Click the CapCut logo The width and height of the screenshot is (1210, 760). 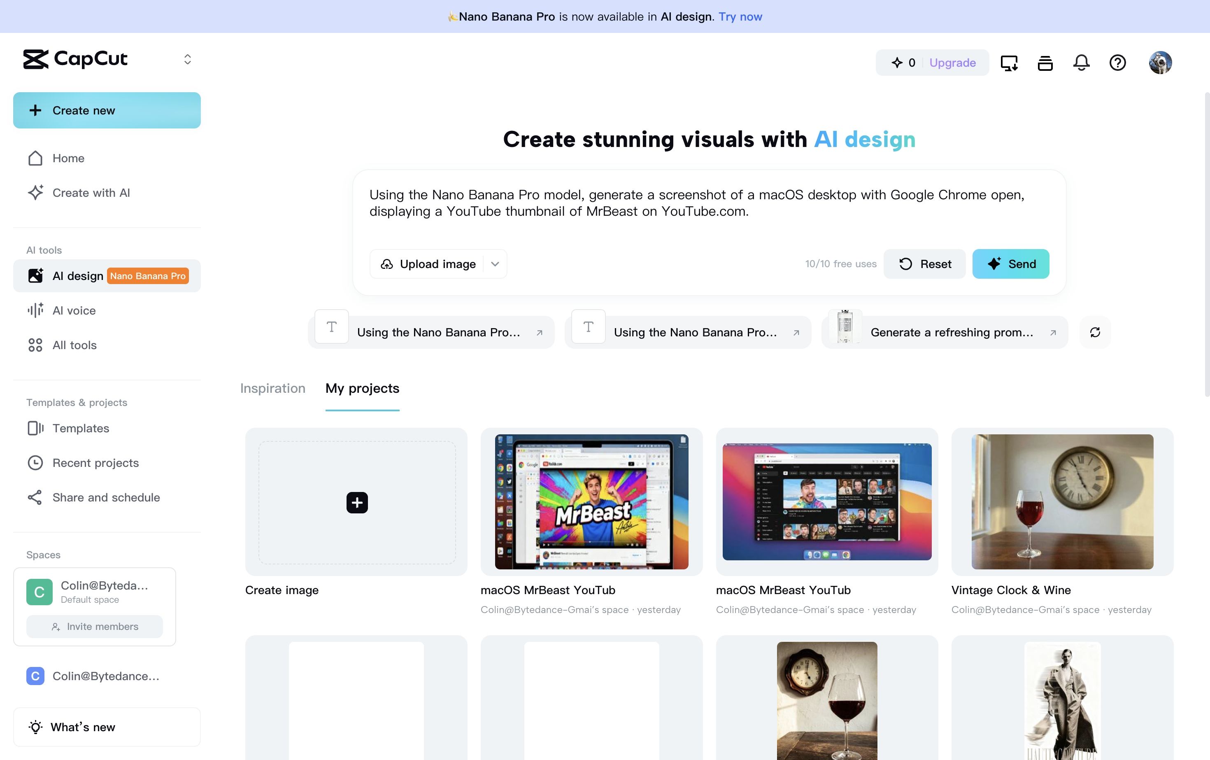coord(75,59)
